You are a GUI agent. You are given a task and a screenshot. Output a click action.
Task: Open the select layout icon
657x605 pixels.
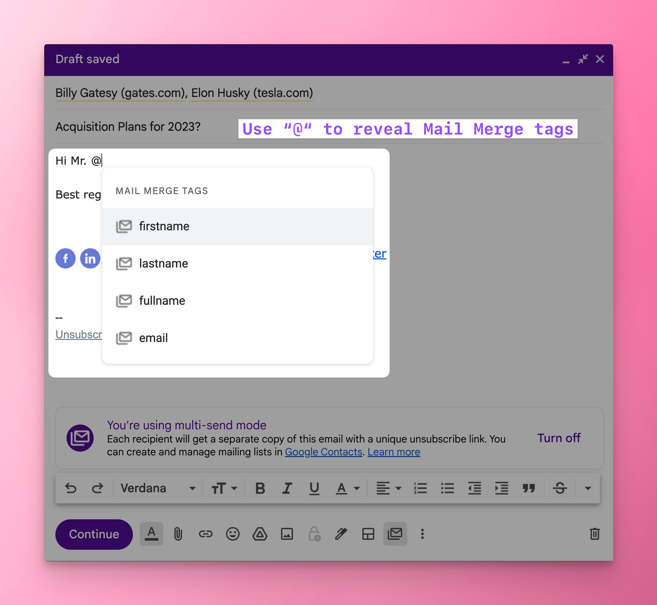(x=368, y=534)
